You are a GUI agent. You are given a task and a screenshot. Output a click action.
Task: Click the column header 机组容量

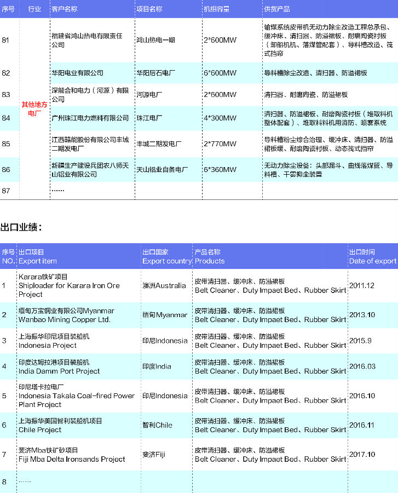point(216,9)
